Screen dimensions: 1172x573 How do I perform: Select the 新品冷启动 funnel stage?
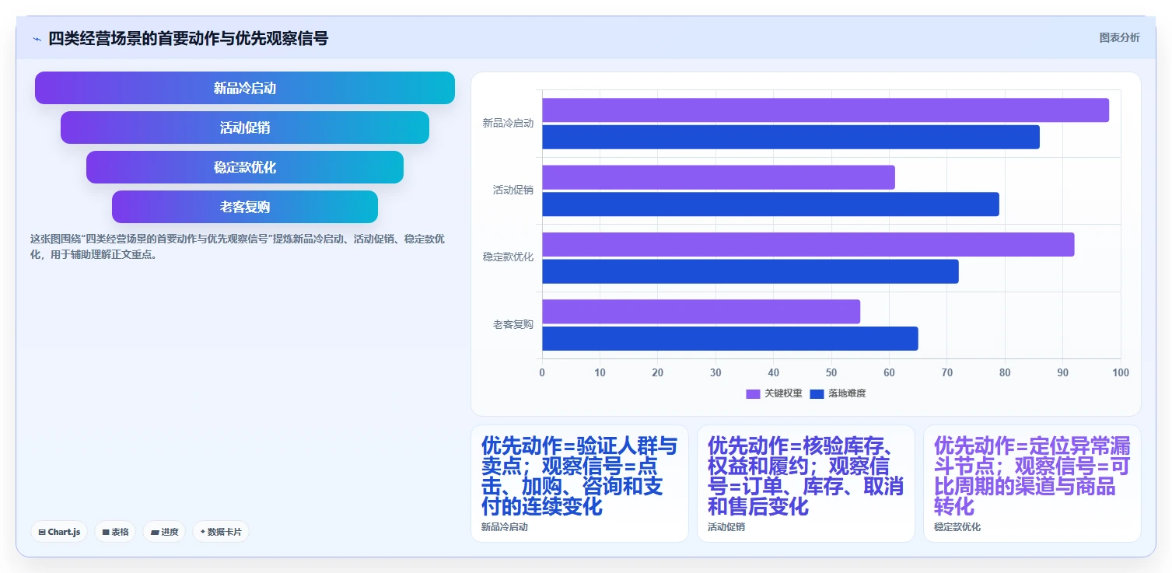[x=245, y=88]
